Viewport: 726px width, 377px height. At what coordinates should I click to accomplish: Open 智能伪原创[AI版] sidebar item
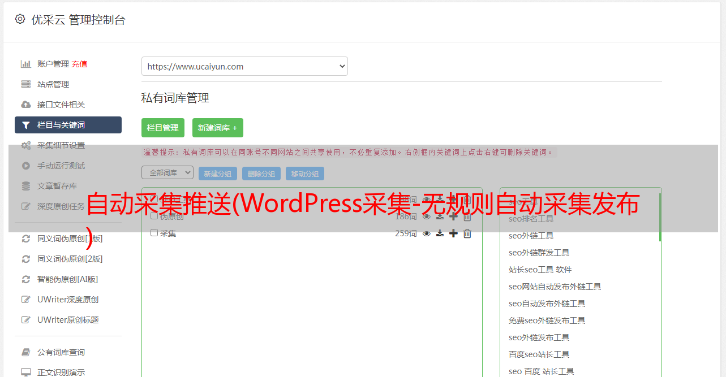pos(68,279)
